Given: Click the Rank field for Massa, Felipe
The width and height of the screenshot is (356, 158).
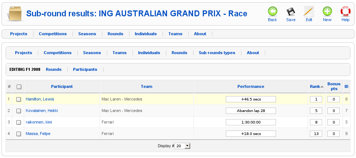Looking at the screenshot, I should tap(316, 134).
